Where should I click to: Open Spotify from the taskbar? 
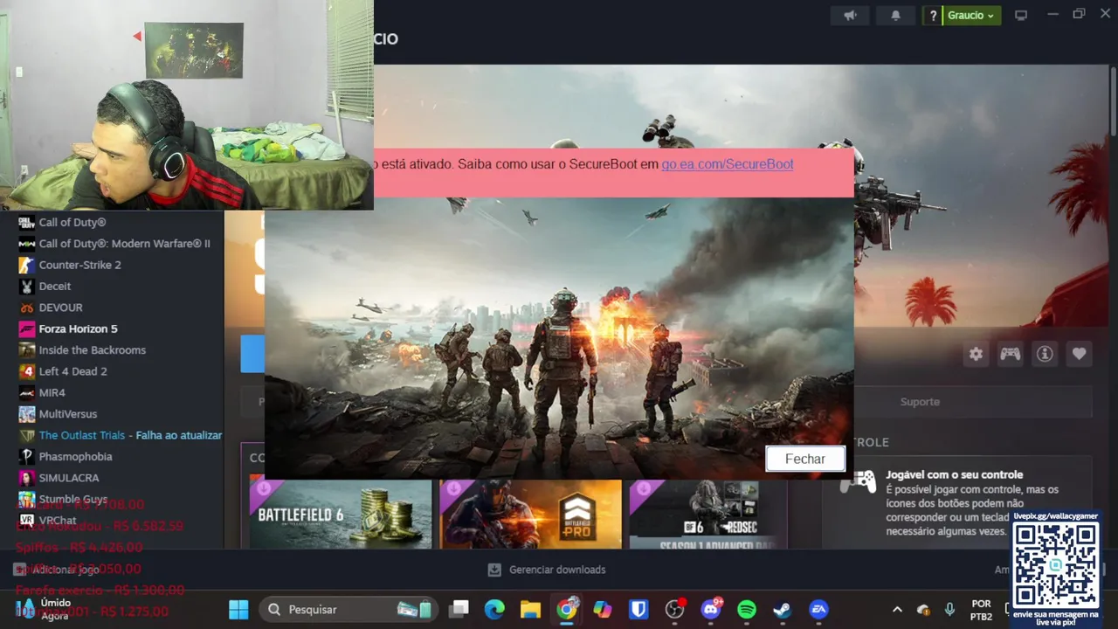747,609
